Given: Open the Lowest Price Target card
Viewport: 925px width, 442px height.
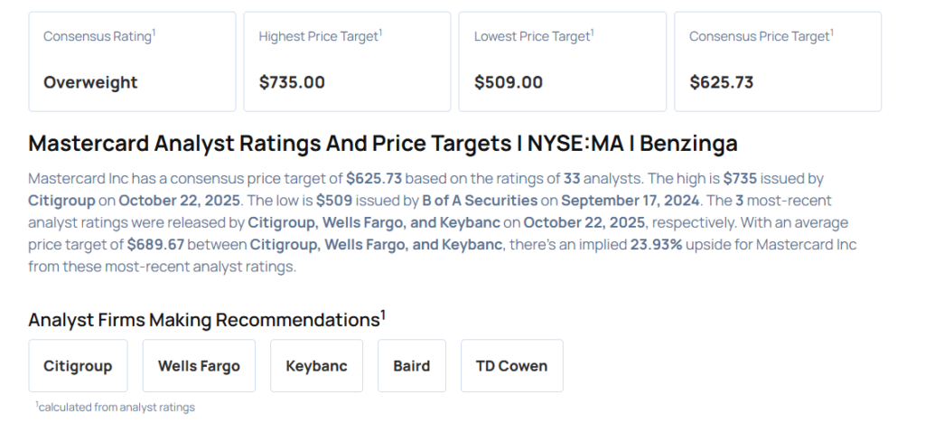Looking at the screenshot, I should coord(562,61).
